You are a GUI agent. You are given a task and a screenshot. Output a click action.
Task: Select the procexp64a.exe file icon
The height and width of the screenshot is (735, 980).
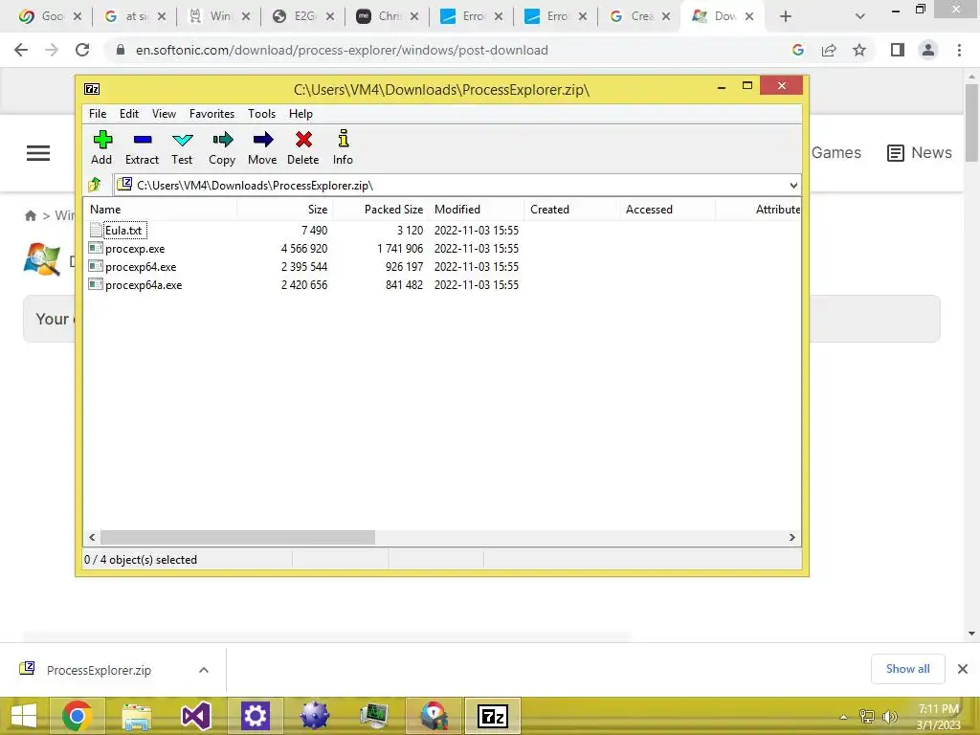click(x=96, y=284)
